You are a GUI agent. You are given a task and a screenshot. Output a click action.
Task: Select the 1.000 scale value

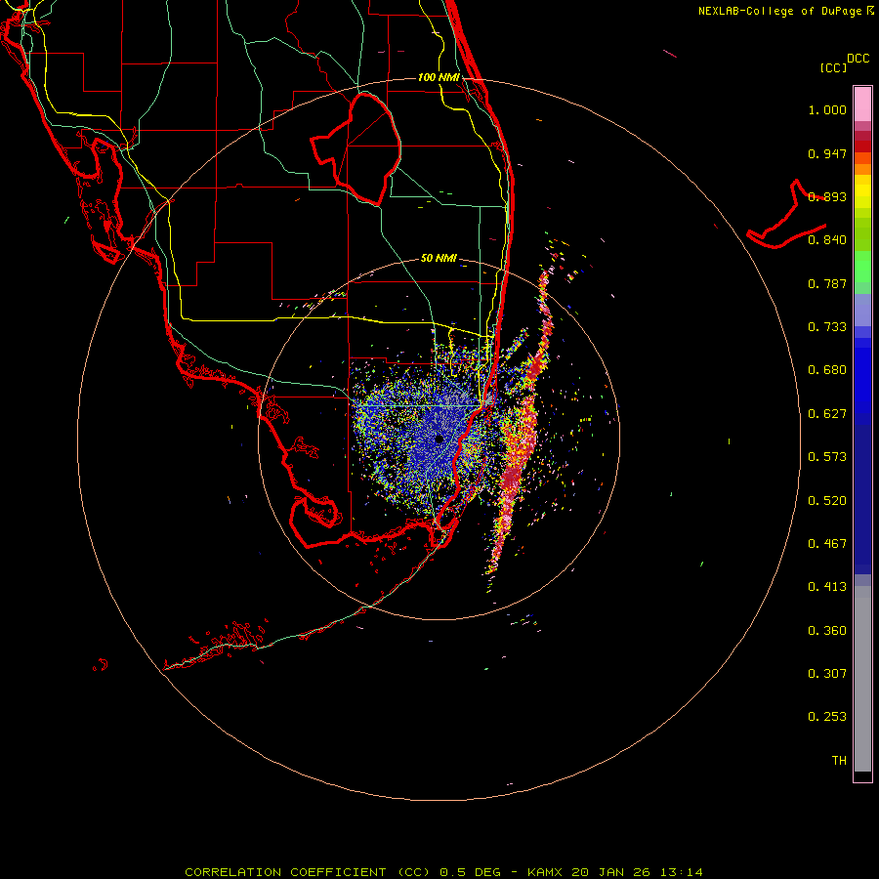[x=827, y=109]
